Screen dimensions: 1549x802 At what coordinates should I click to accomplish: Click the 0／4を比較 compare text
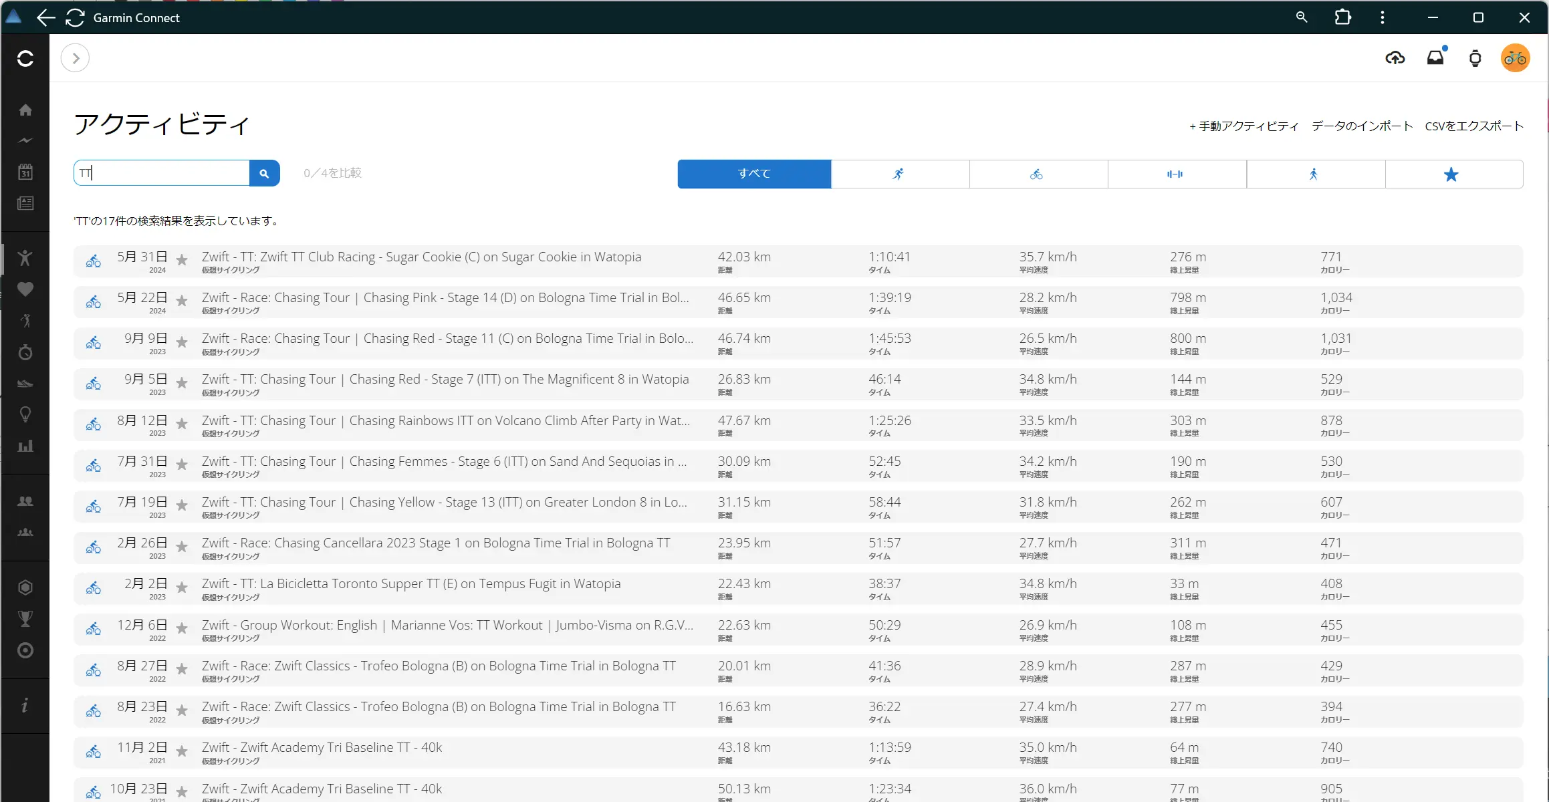[332, 173]
